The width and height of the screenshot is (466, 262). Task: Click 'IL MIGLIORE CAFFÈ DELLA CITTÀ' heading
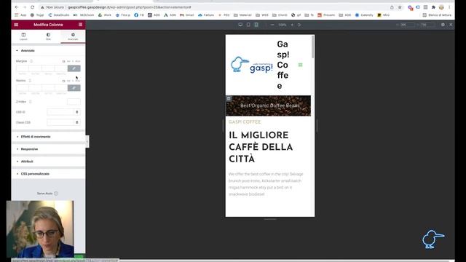tap(261, 147)
